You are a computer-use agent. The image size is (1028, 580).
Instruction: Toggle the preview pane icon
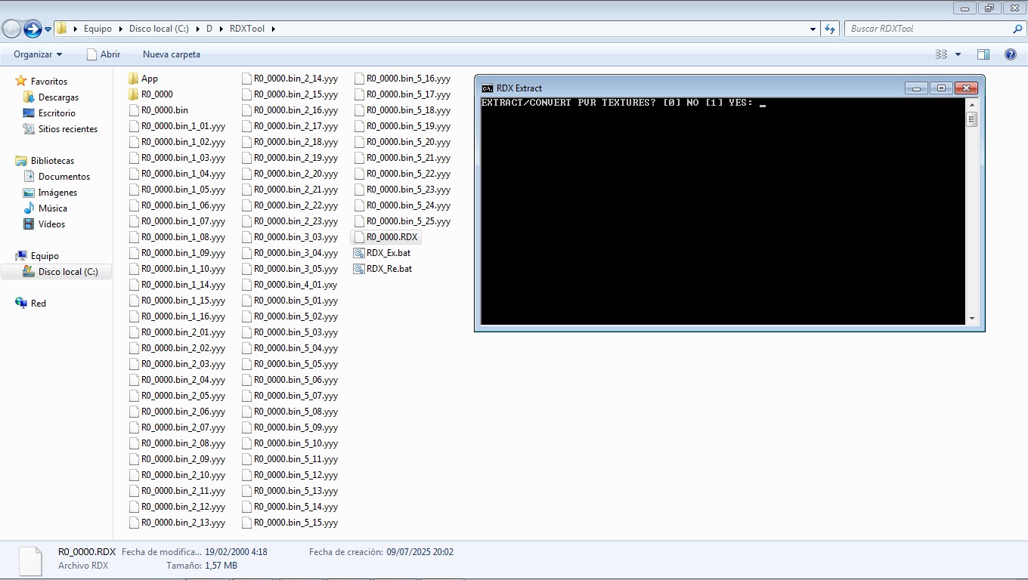point(983,54)
